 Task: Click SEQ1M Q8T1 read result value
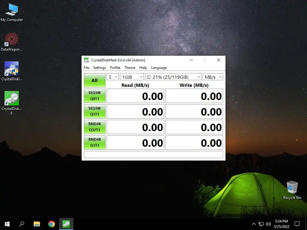click(136, 96)
